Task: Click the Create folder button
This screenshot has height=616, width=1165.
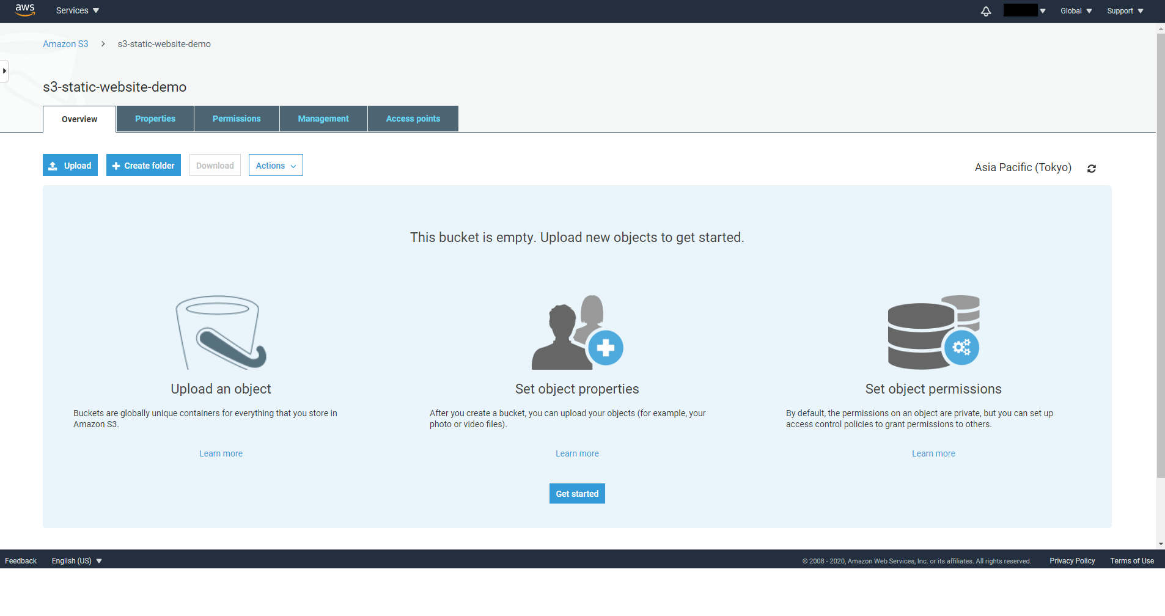Action: pos(144,165)
